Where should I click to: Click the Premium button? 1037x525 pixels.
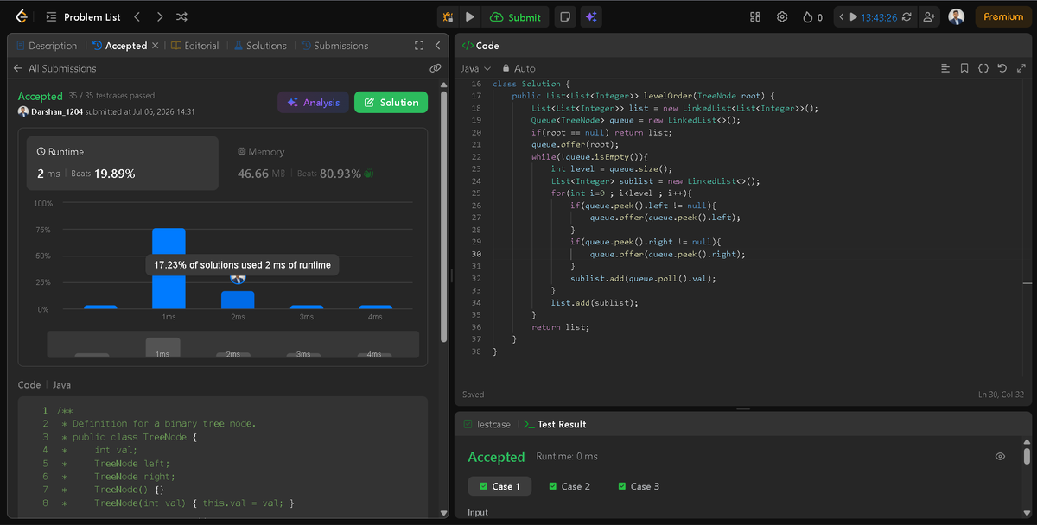1003,16
